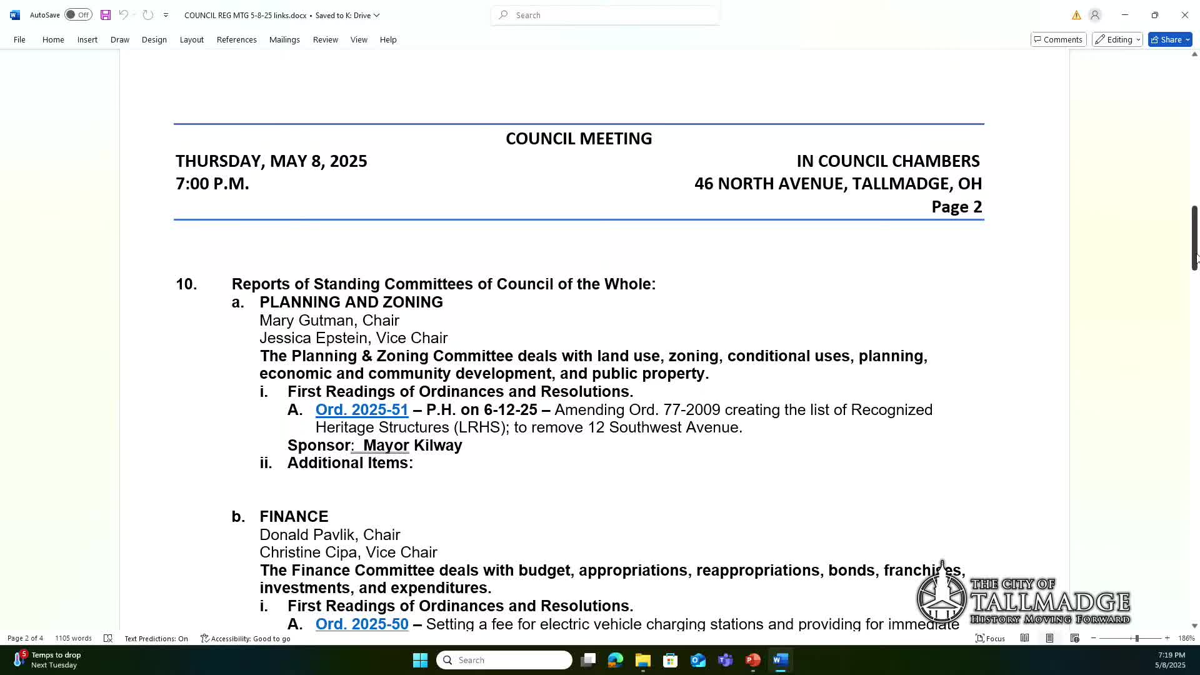Open the References ribbon tab
This screenshot has height=675, width=1200.
(x=236, y=39)
